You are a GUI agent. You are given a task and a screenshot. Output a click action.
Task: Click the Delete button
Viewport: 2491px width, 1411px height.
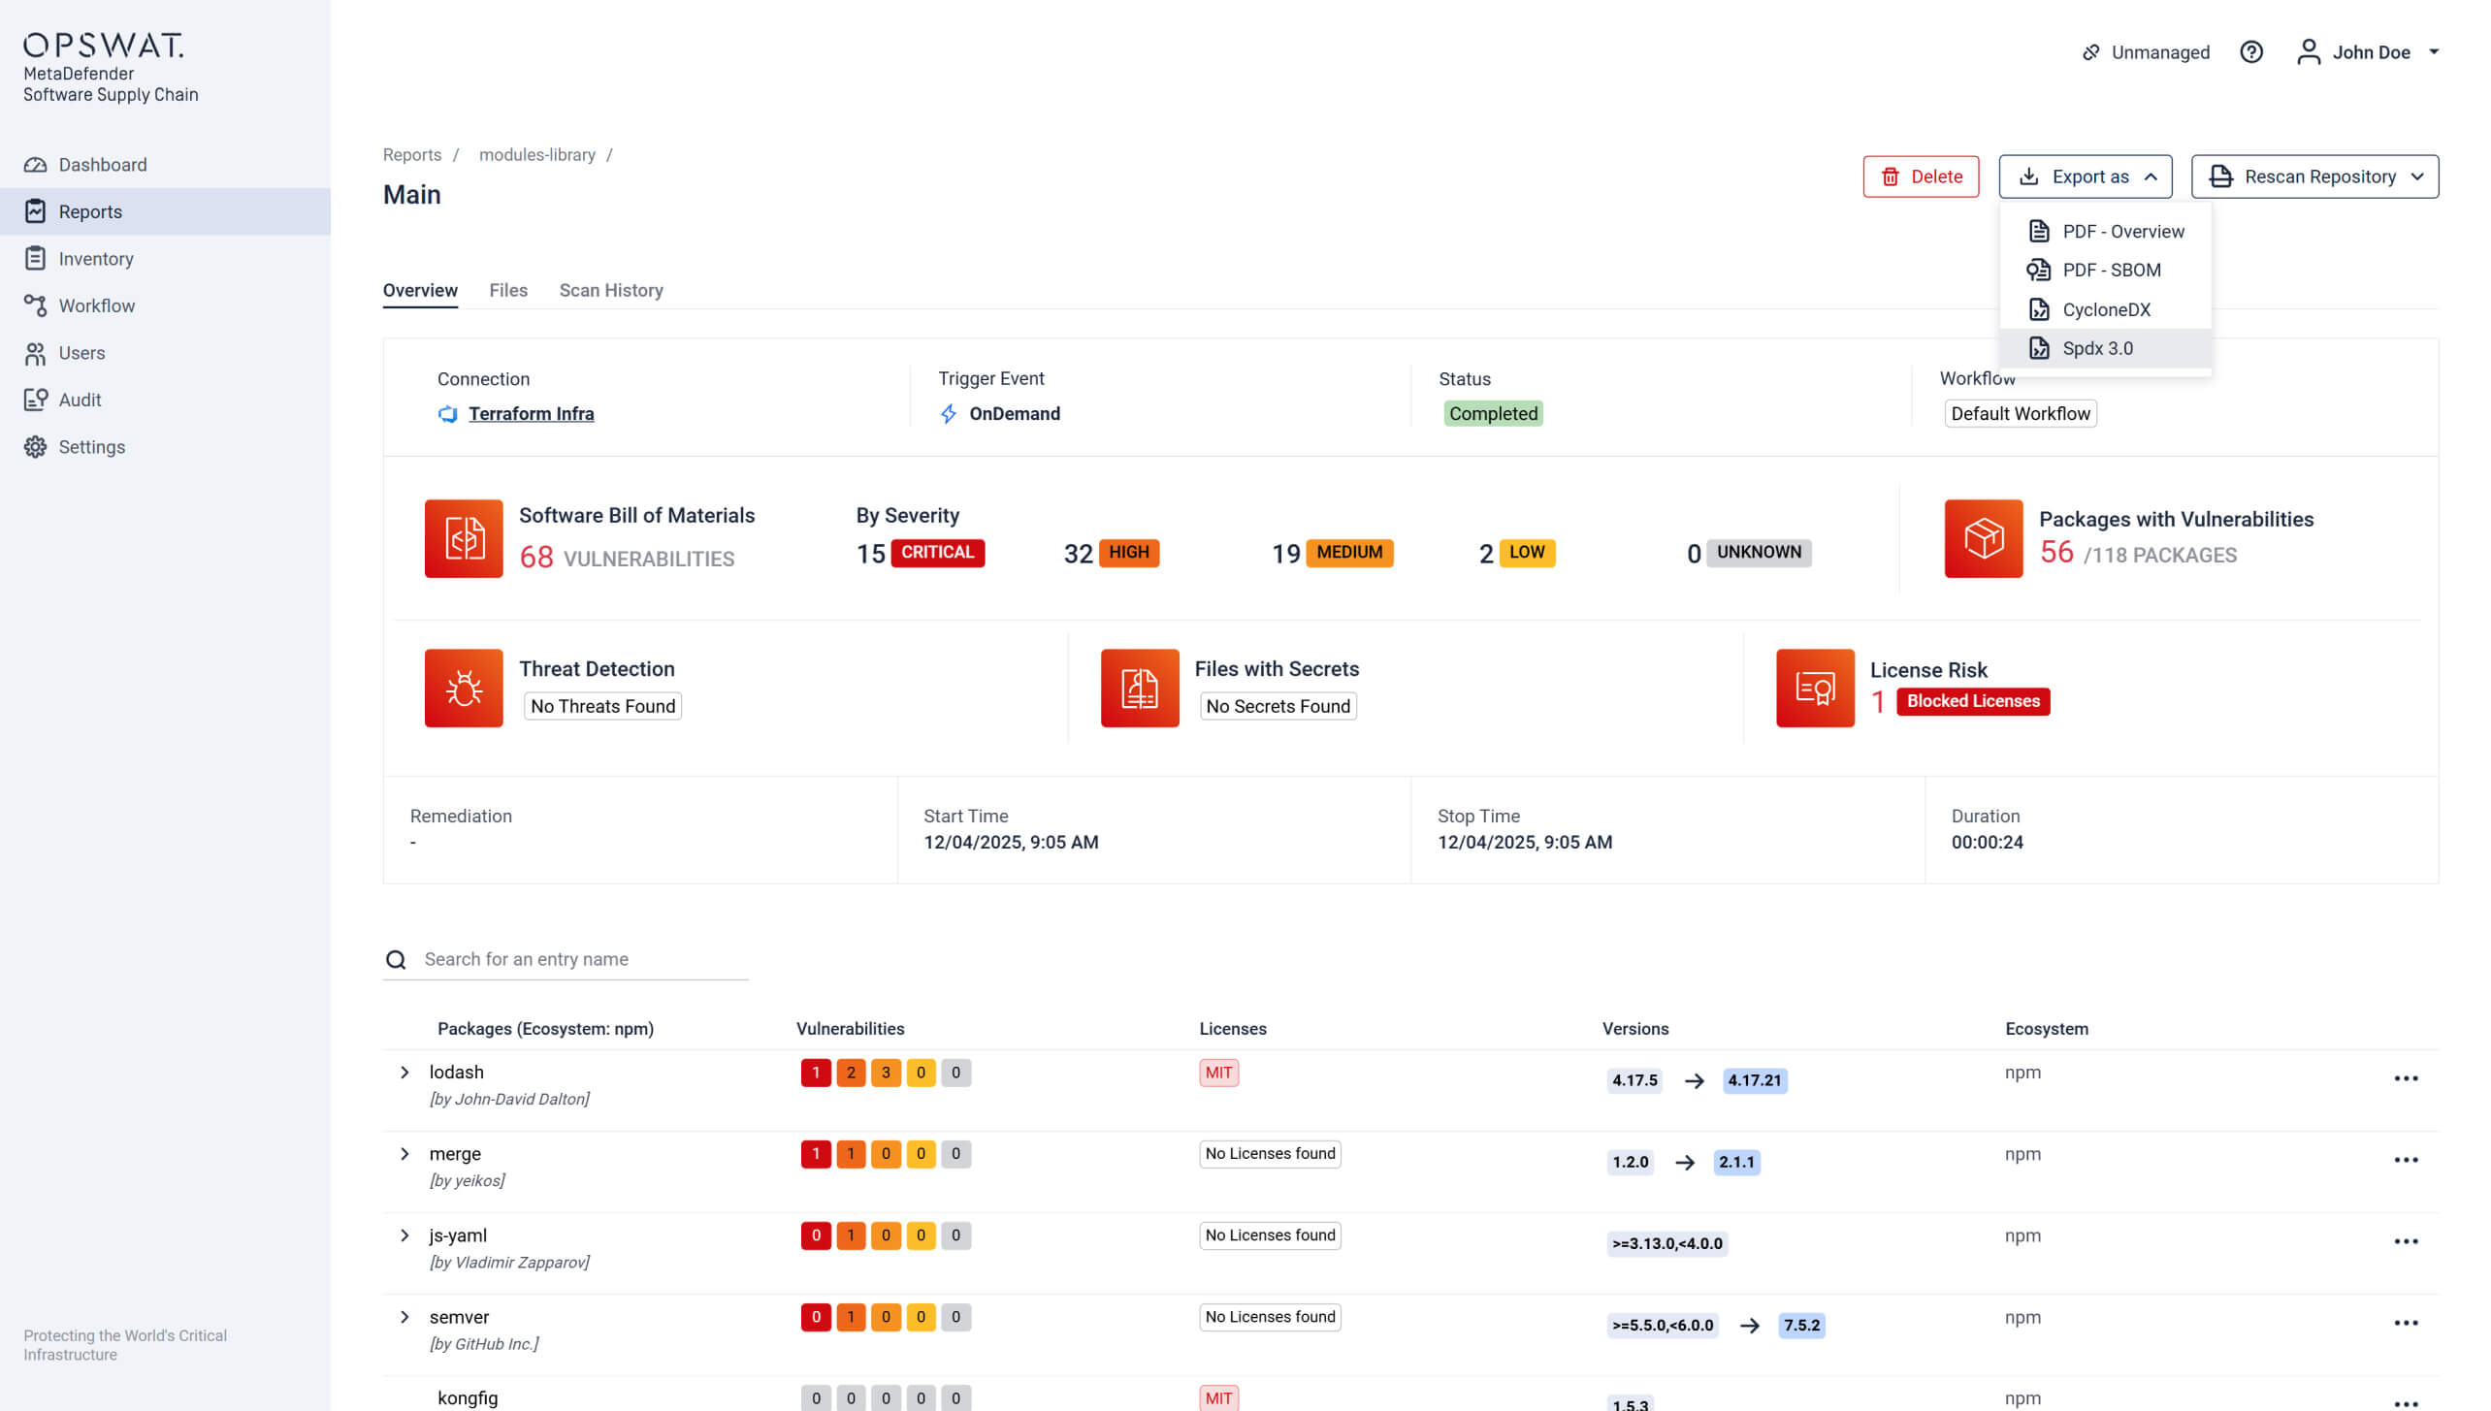click(x=1921, y=176)
